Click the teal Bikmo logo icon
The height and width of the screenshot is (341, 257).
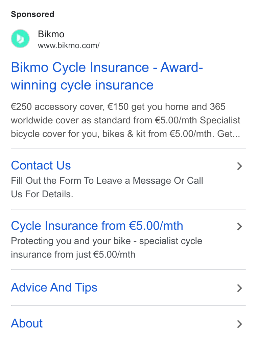(20, 39)
